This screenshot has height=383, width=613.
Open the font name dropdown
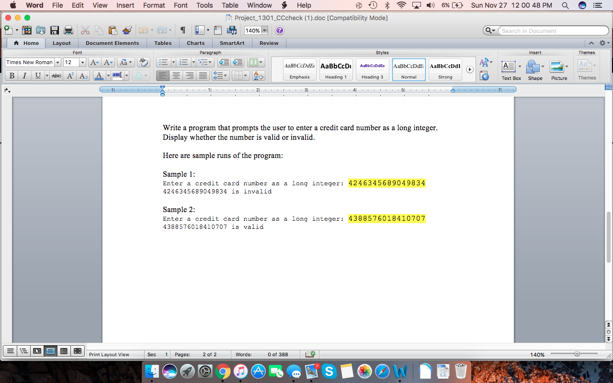point(57,62)
